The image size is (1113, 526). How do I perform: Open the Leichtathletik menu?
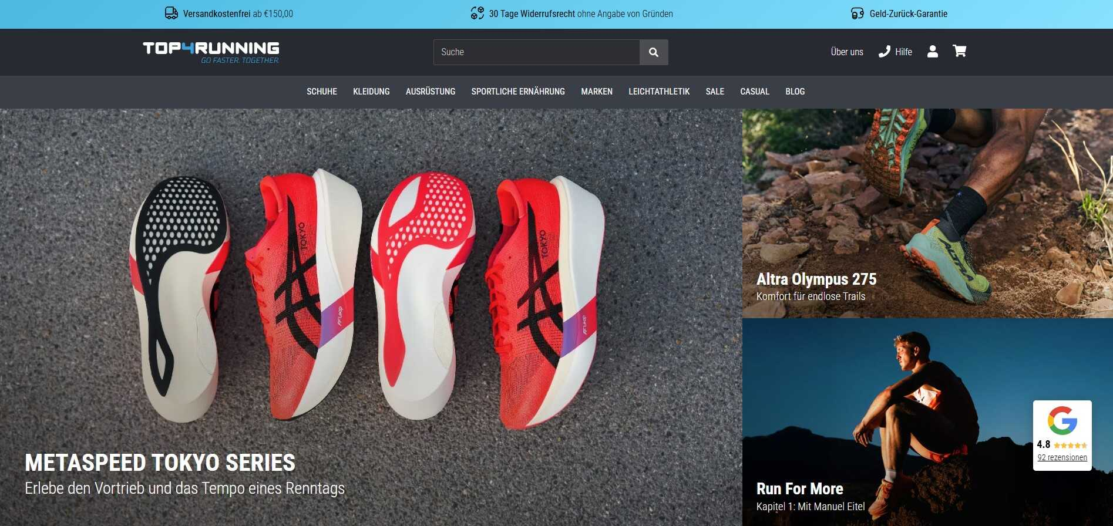pos(659,92)
